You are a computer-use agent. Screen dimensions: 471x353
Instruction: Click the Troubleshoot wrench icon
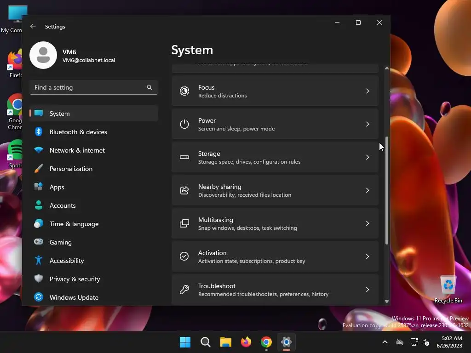(184, 290)
